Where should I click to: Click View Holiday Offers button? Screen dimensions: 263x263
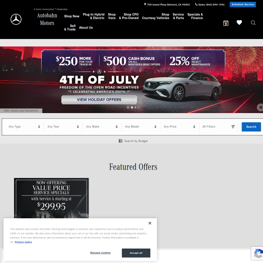click(99, 100)
